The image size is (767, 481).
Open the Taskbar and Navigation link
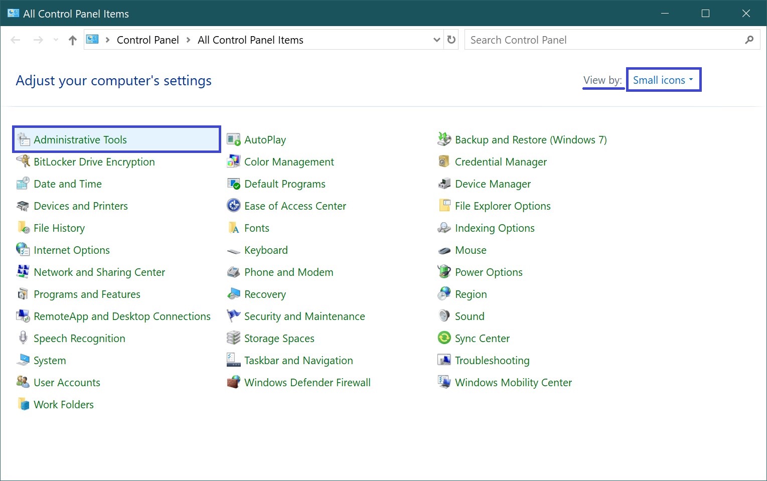tap(298, 361)
